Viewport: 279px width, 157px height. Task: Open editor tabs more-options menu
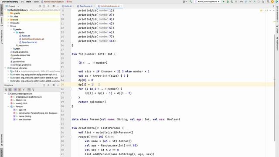(x=274, y=6)
